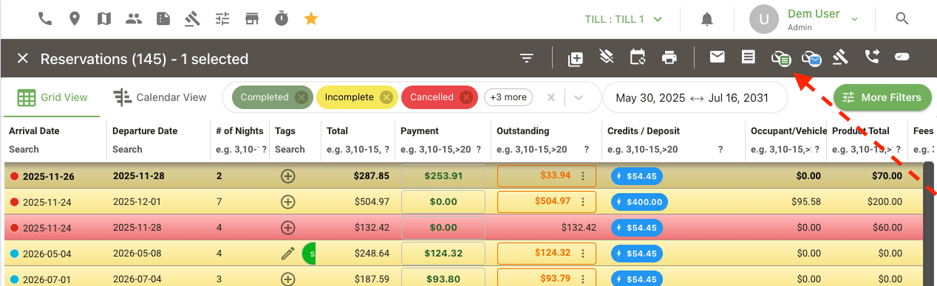Image resolution: width=937 pixels, height=286 pixels.
Task: Click the stopwatch timer icon
Action: 282,18
